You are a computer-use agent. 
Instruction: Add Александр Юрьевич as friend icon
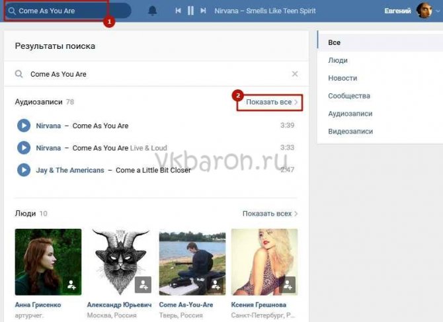143,285
